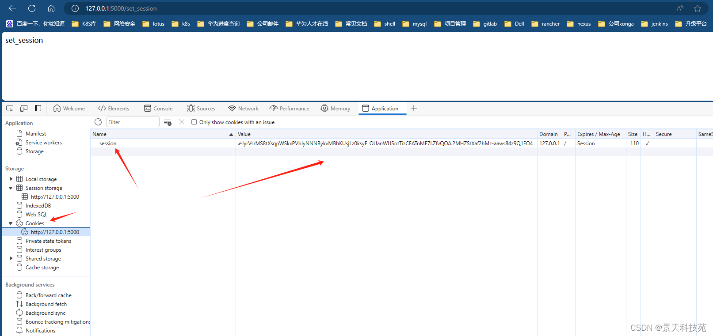Viewport: 713px width, 336px height.
Task: Switch to Memory tab
Action: tap(336, 108)
